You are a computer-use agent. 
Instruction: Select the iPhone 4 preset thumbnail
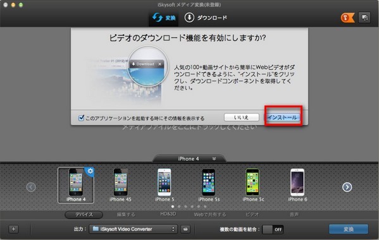click(76, 185)
